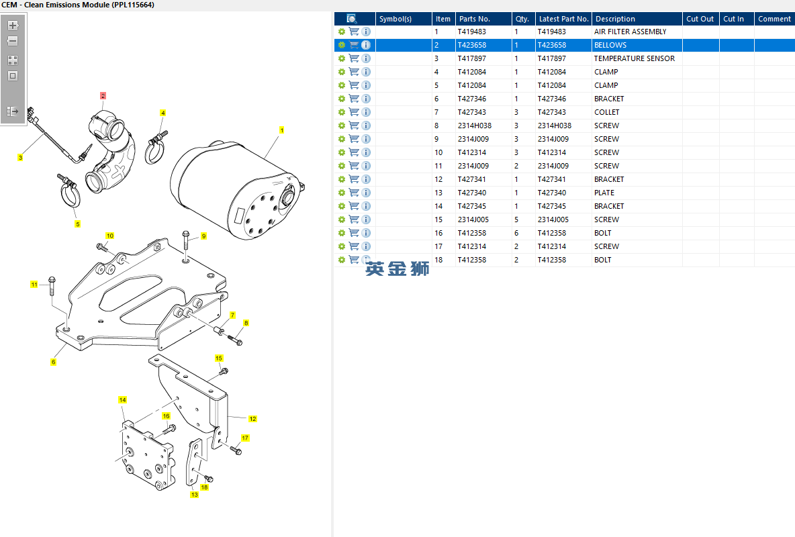Add AIR FILTER ASSEMBLY to cart
The image size is (795, 537).
point(354,32)
